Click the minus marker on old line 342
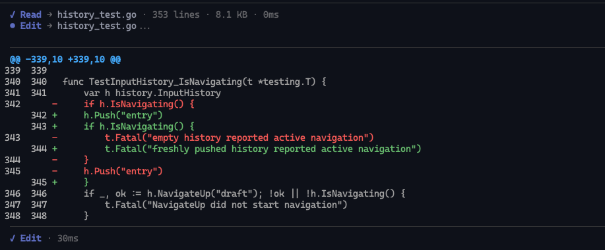Viewport: 605px width, 250px height. coord(54,104)
